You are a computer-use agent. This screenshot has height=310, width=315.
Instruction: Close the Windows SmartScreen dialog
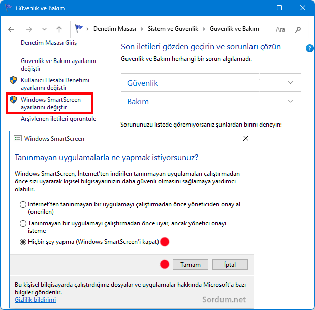[x=246, y=138]
